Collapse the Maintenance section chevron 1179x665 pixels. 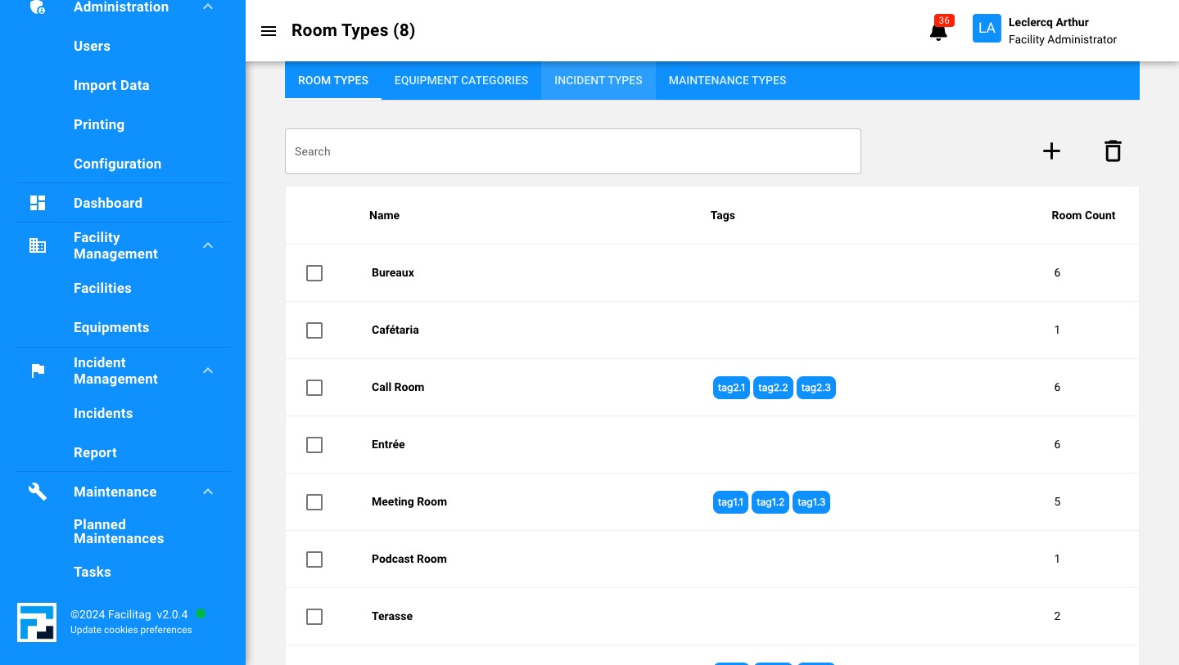[208, 492]
